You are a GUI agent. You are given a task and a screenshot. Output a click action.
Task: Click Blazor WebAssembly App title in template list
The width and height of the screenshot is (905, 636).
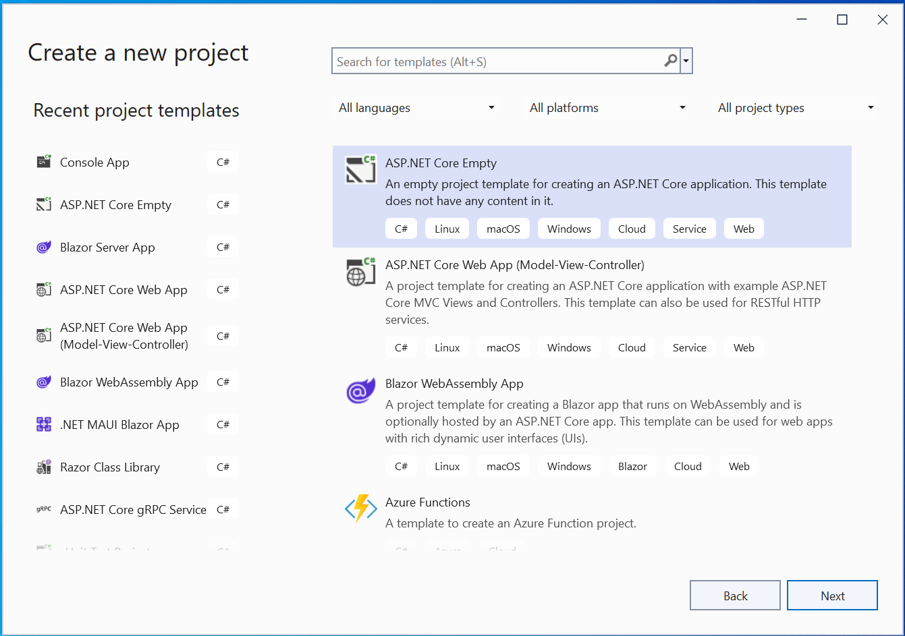(454, 383)
